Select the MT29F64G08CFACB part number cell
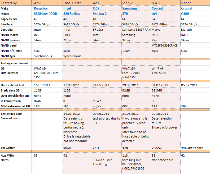Viewport: 210px width, 174px height. (166, 45)
